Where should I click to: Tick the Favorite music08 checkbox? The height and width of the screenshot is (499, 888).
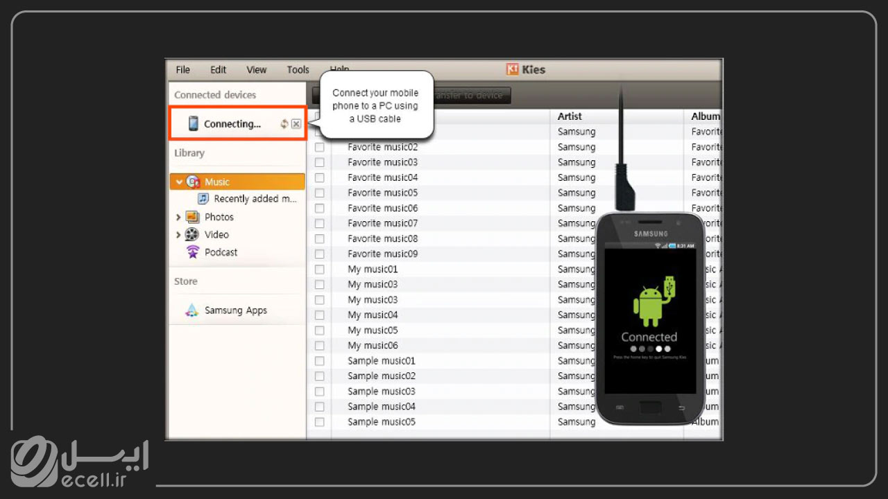point(320,239)
